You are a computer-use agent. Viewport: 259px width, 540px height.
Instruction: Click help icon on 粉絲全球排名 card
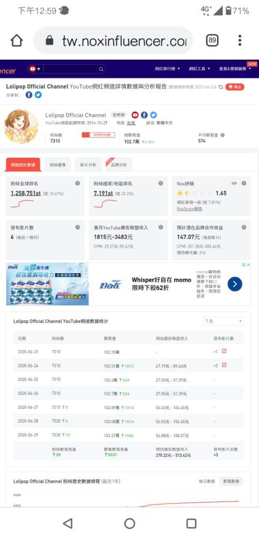pos(78,183)
